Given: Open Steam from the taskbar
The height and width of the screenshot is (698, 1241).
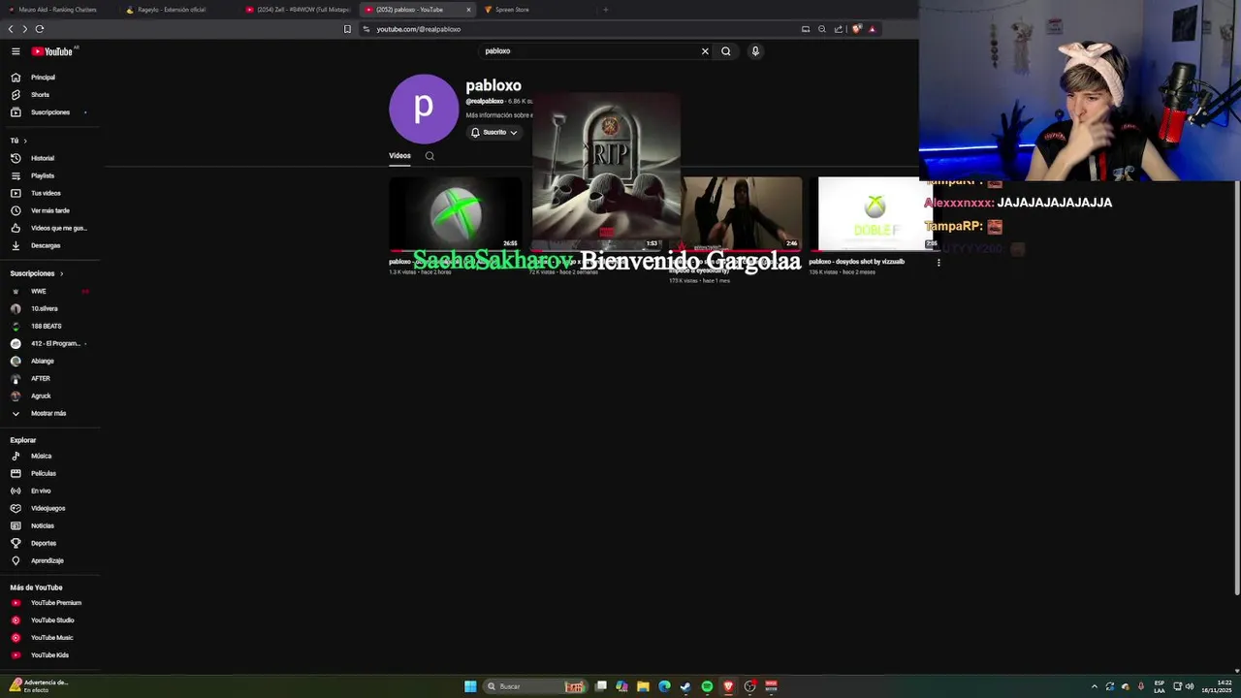Looking at the screenshot, I should click(685, 686).
